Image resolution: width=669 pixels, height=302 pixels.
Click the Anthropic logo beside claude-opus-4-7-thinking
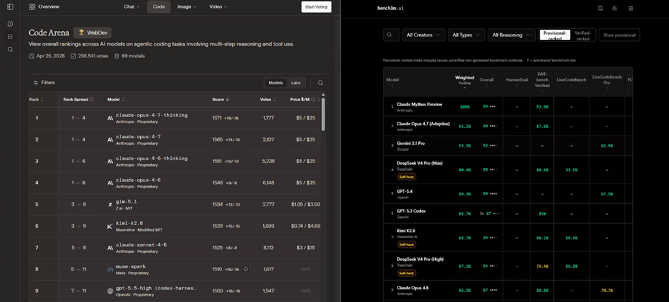click(x=110, y=118)
